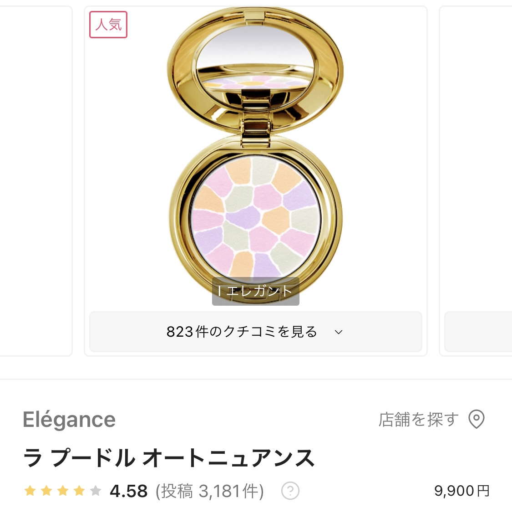Expand the 823件のクチコミを見る chevron
Viewport: 512px width, 513px height.
coord(338,332)
